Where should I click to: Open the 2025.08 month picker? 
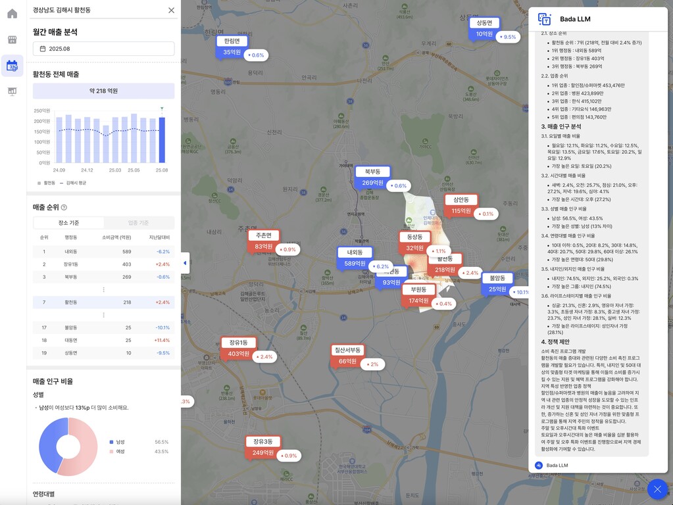pyautogui.click(x=103, y=49)
